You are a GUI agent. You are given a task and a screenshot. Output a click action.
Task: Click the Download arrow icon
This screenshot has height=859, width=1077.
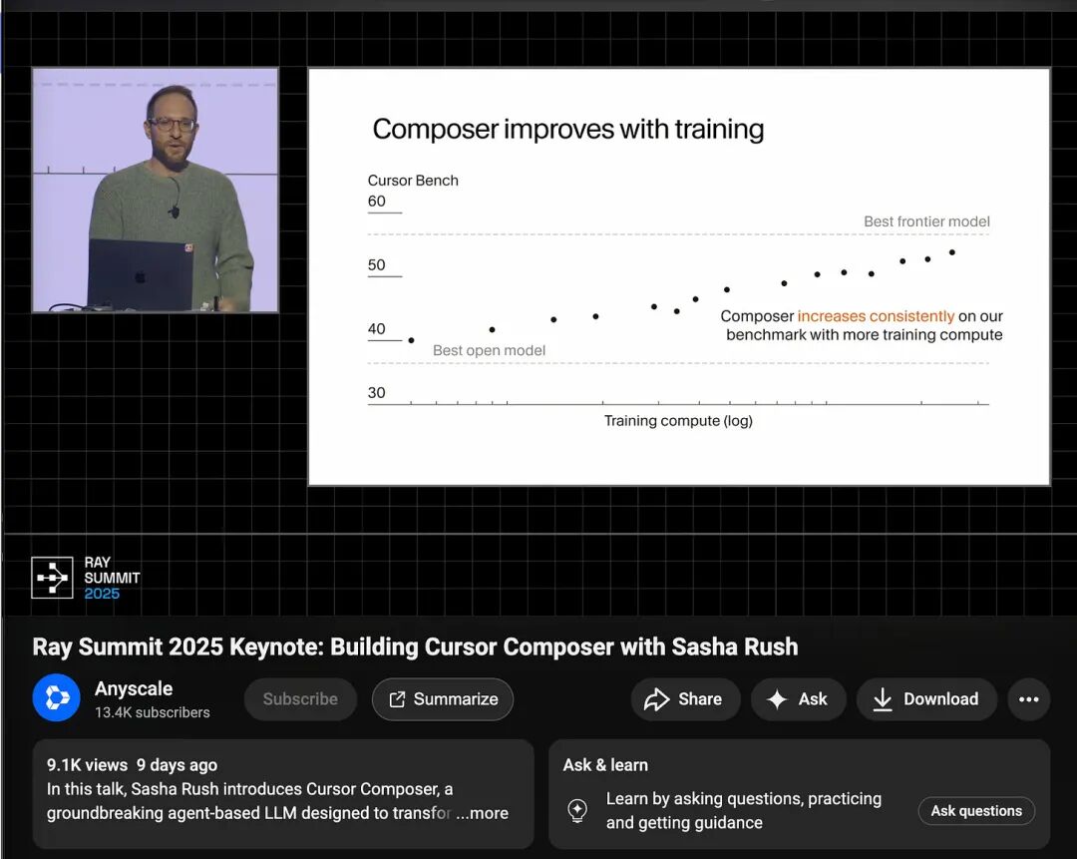pos(884,698)
